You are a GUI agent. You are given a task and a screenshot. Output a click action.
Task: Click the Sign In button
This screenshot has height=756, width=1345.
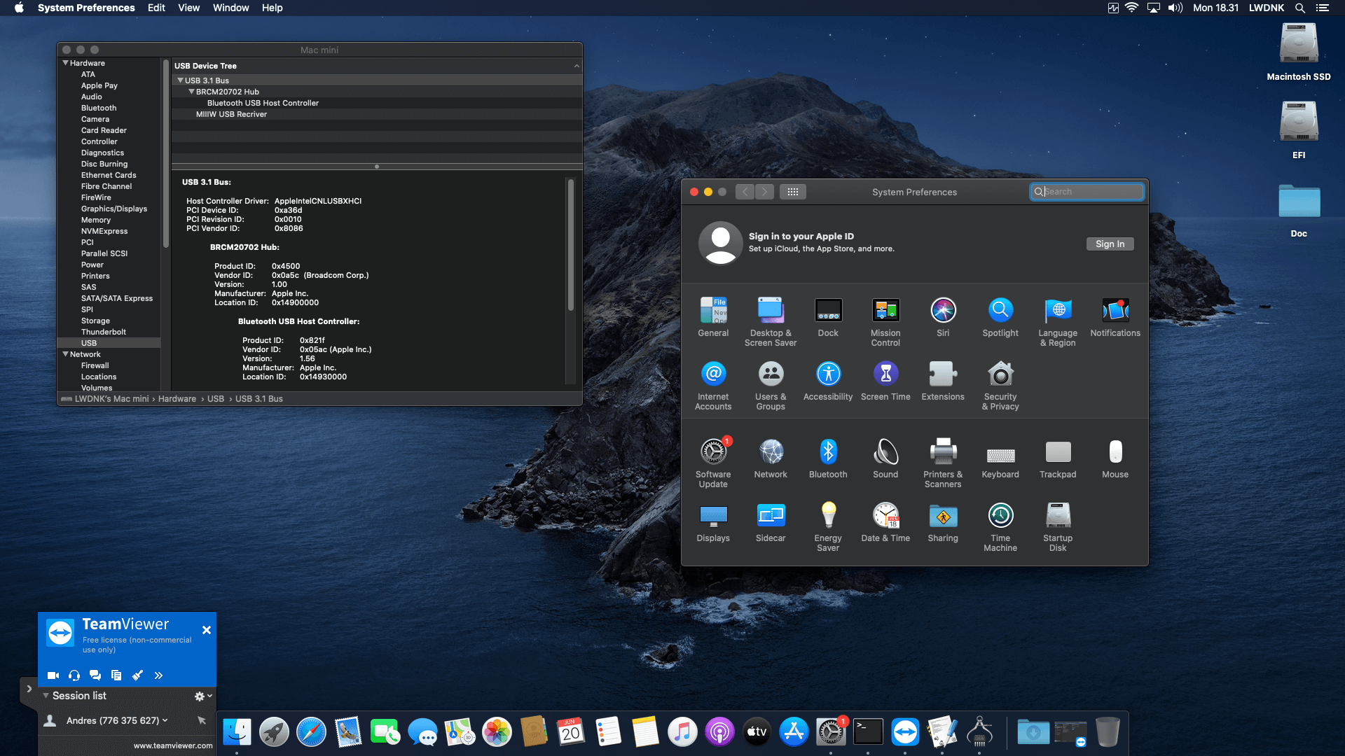coord(1110,244)
